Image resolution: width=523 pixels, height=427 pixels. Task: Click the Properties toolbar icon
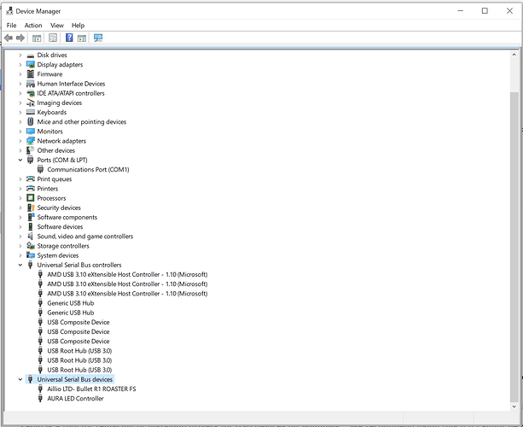point(53,38)
